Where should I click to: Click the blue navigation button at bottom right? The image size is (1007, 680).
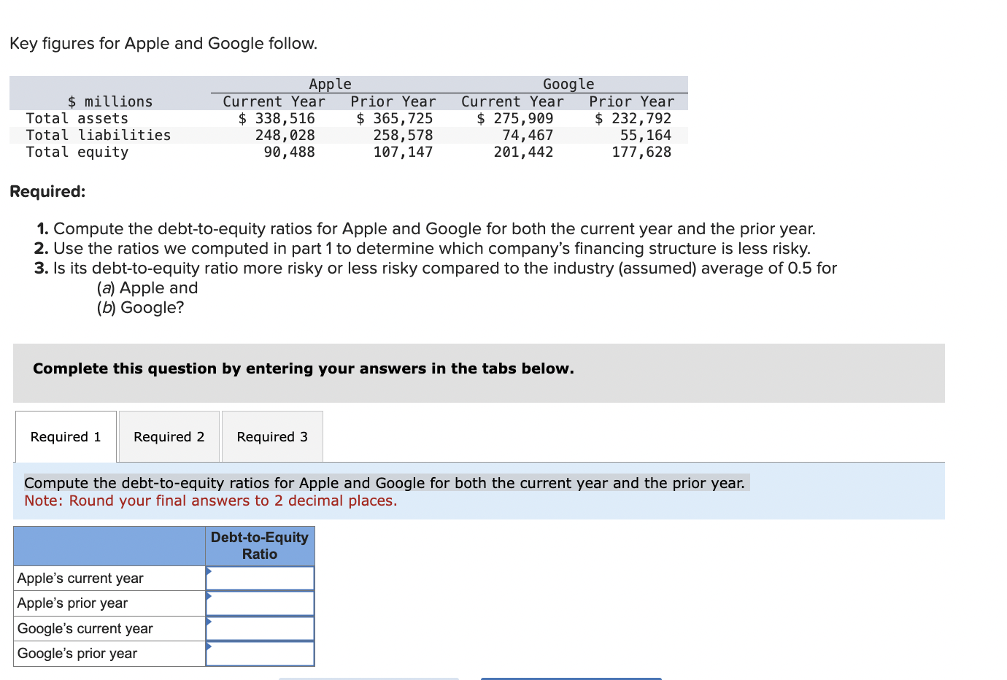click(x=571, y=677)
